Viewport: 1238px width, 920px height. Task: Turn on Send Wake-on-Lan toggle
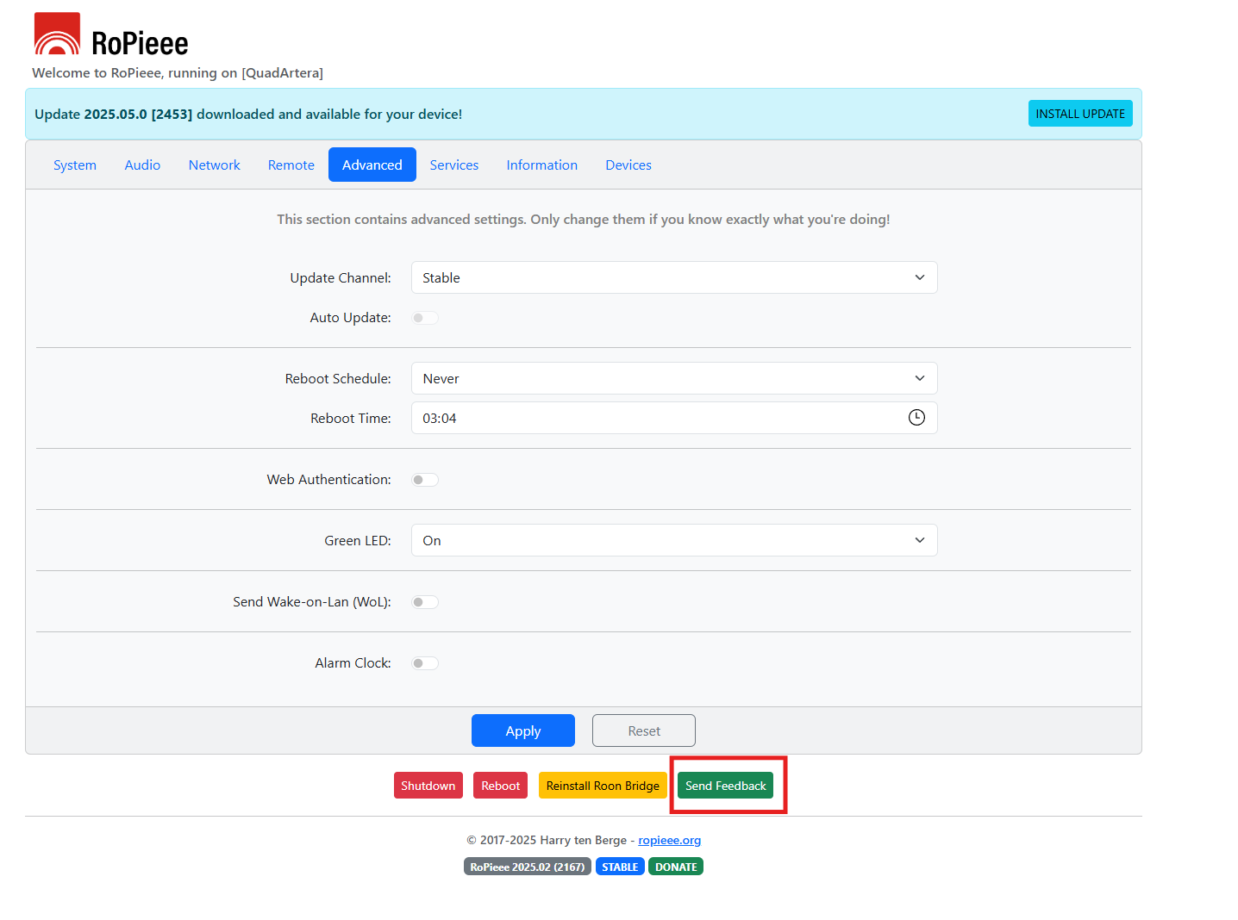click(425, 602)
